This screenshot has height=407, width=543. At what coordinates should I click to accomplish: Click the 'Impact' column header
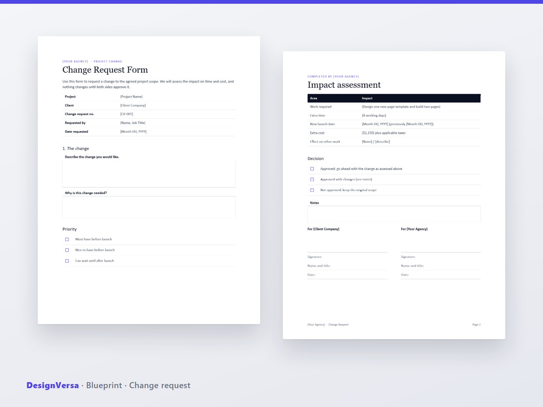coord(367,98)
